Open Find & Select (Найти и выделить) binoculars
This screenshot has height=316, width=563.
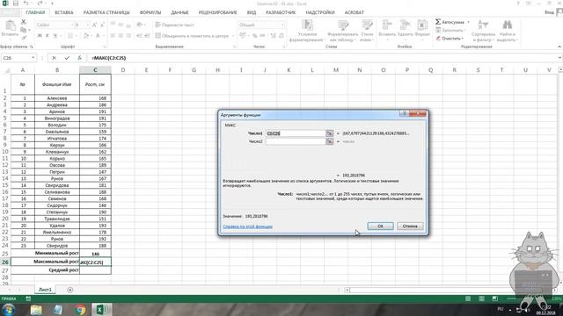508,31
